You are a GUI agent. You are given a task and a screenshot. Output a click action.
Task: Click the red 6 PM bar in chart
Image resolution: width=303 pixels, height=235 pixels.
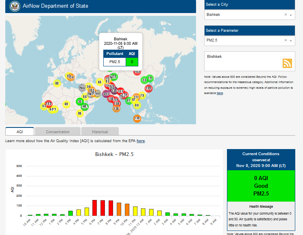[94, 208]
